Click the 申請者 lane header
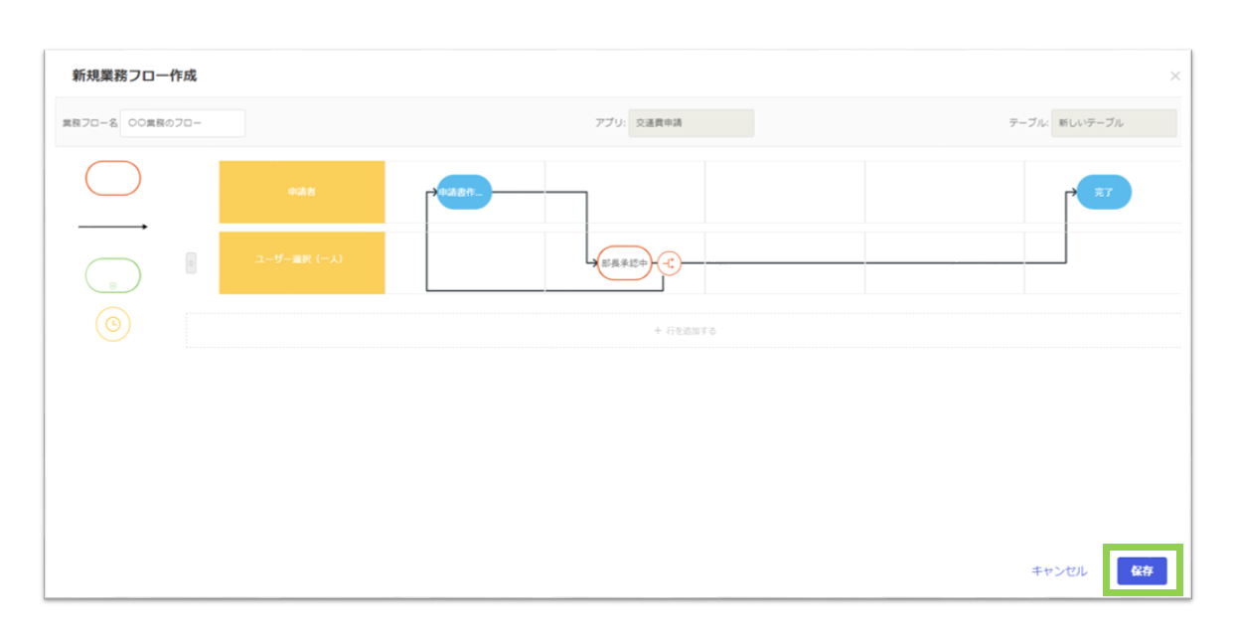1234x641 pixels. pyautogui.click(x=302, y=192)
